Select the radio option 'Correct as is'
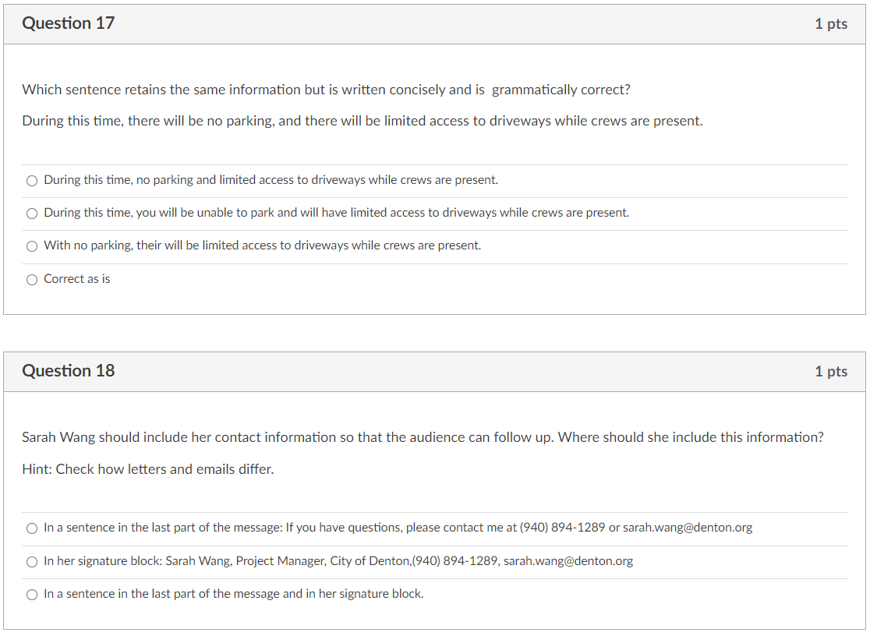The image size is (870, 636). pos(32,279)
